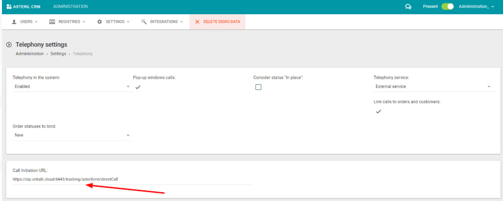The image size is (503, 201).
Task: Expand the Telephony service dropdown
Action: 433,86
